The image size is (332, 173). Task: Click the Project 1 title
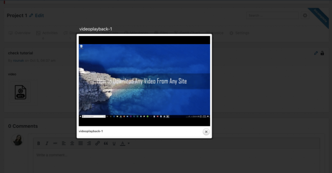pos(17,16)
